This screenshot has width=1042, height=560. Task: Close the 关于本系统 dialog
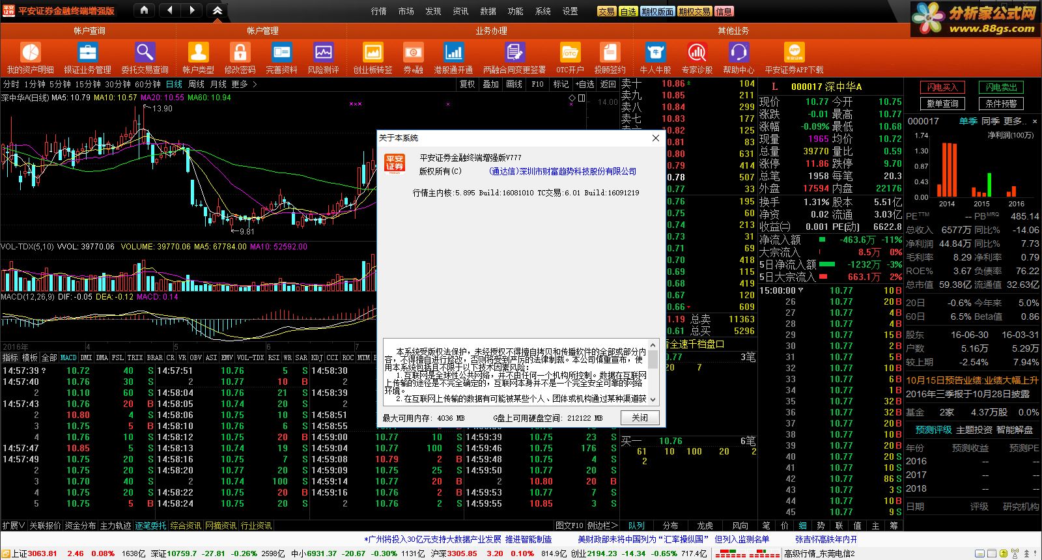coord(656,138)
